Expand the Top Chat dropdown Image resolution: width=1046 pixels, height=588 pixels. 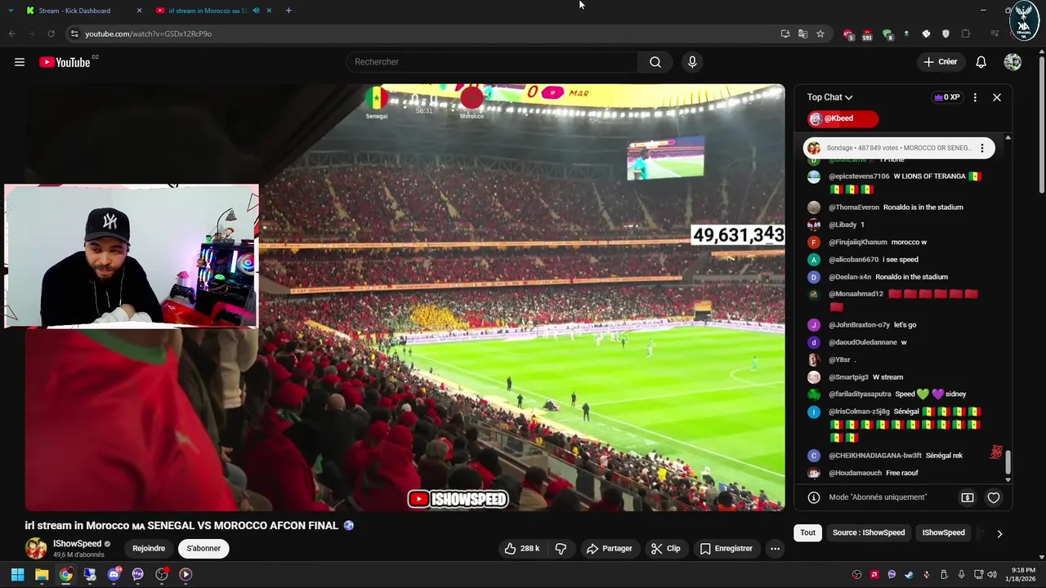point(830,97)
